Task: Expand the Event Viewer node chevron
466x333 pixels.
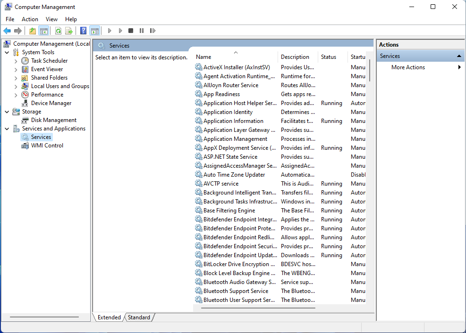Action: pos(16,69)
